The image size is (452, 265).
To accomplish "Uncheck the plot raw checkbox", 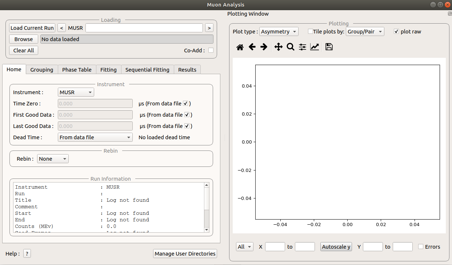I will click(396, 32).
